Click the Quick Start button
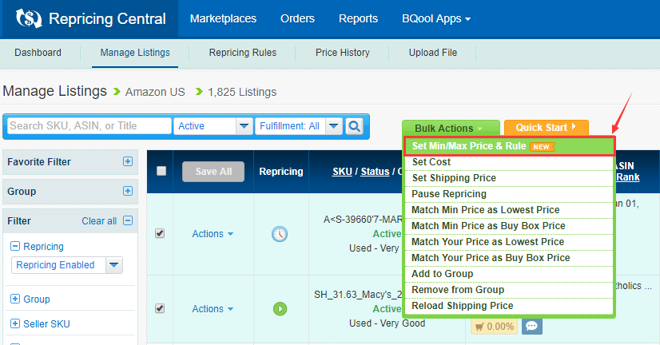This screenshot has height=345, width=660. [547, 128]
